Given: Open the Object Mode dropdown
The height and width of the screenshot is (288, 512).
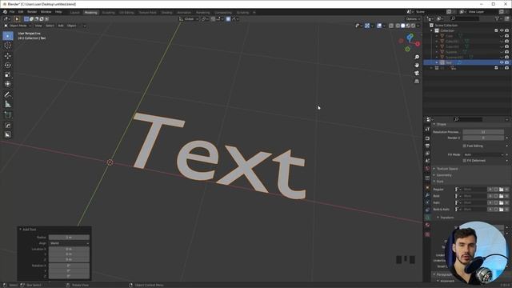Looking at the screenshot, I should click(x=18, y=26).
